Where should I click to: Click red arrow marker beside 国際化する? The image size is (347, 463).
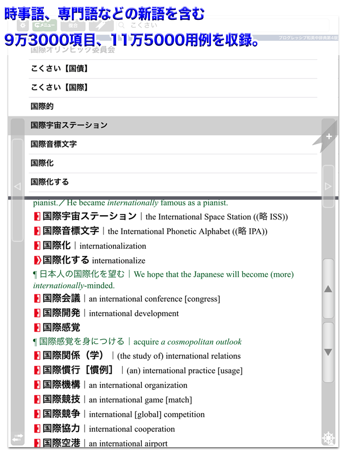38,260
